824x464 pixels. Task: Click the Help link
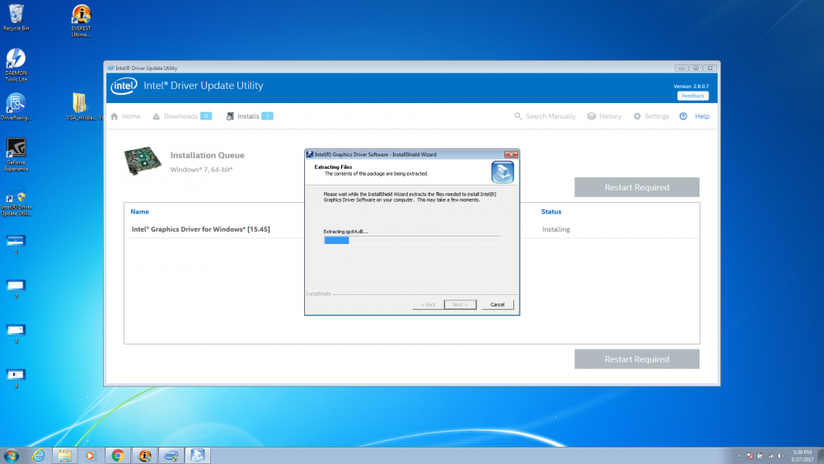pyautogui.click(x=702, y=116)
